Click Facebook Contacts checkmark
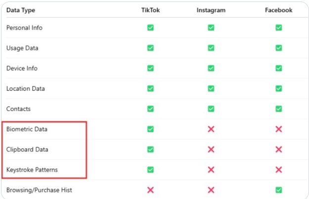The height and width of the screenshot is (199, 309). 279,109
